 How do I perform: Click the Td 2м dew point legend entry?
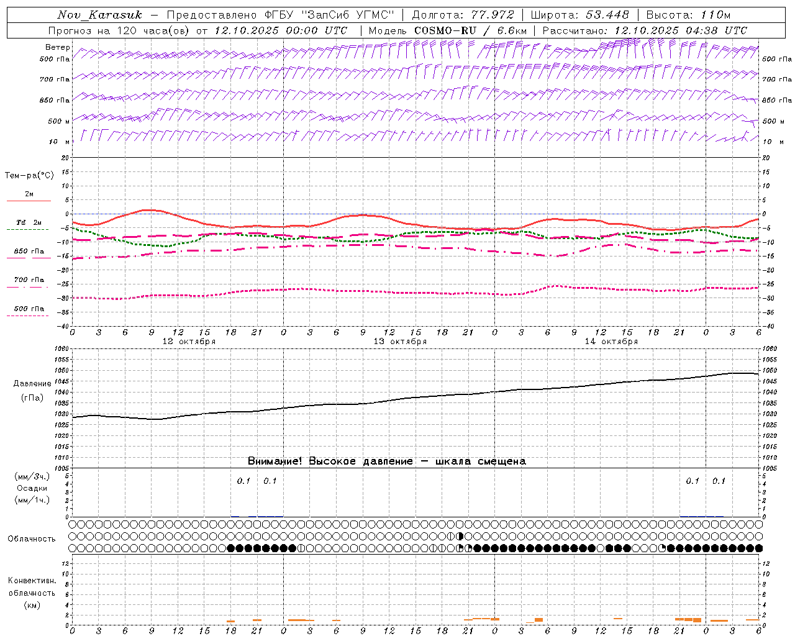point(29,222)
